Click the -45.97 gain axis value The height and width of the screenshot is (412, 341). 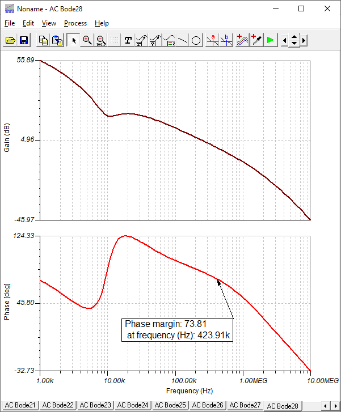coord(24,220)
